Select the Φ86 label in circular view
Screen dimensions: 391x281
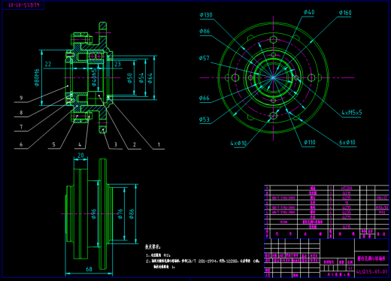205,32
